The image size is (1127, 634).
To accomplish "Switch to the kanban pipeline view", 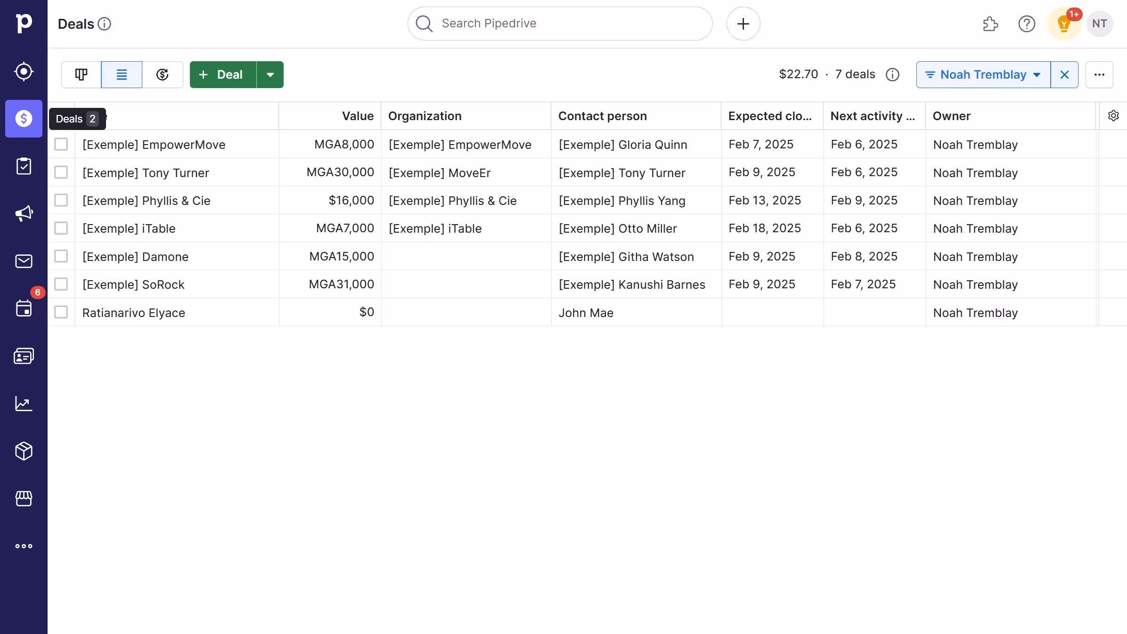I will point(81,74).
